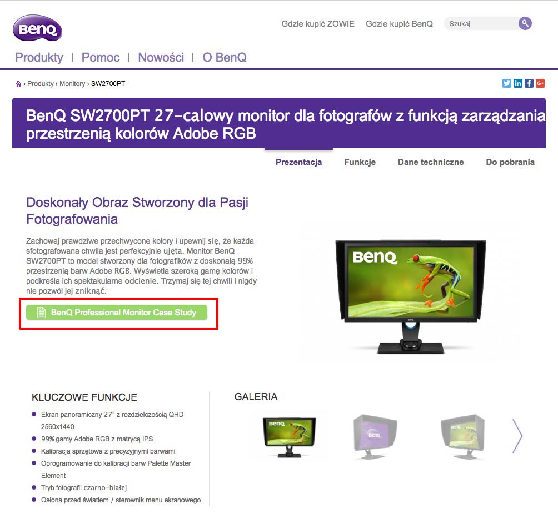This screenshot has height=529, width=558.
Task: Follow the Gdzie kupić ZOWIE link
Action: (318, 24)
